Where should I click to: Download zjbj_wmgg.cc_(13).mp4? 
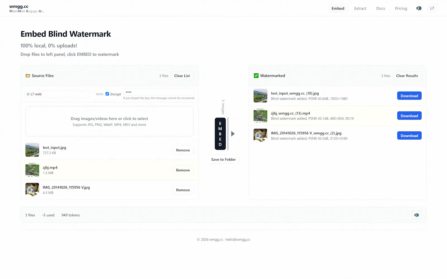point(409,116)
